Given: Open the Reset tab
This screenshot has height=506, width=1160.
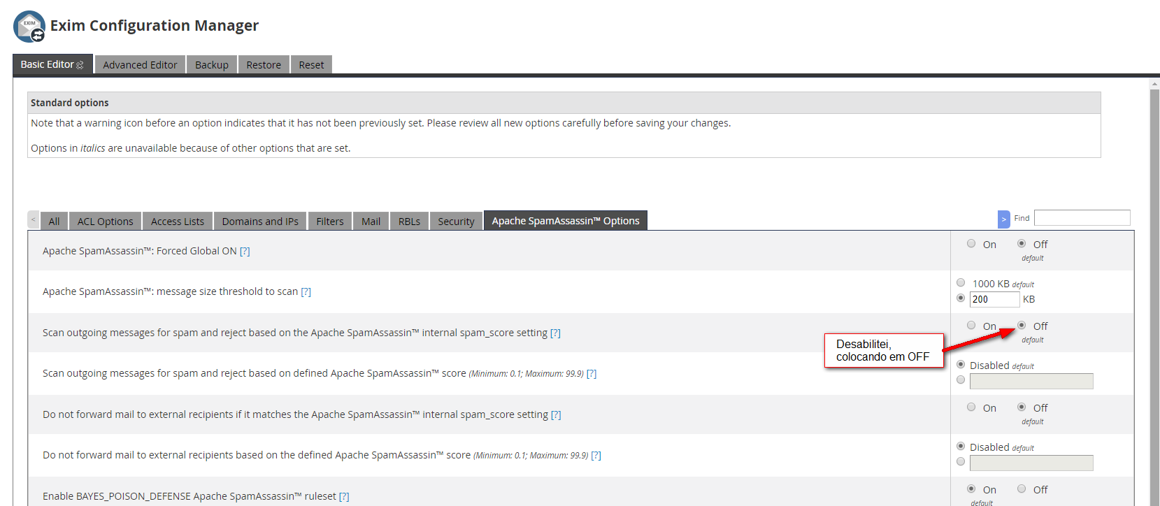Looking at the screenshot, I should (x=311, y=65).
